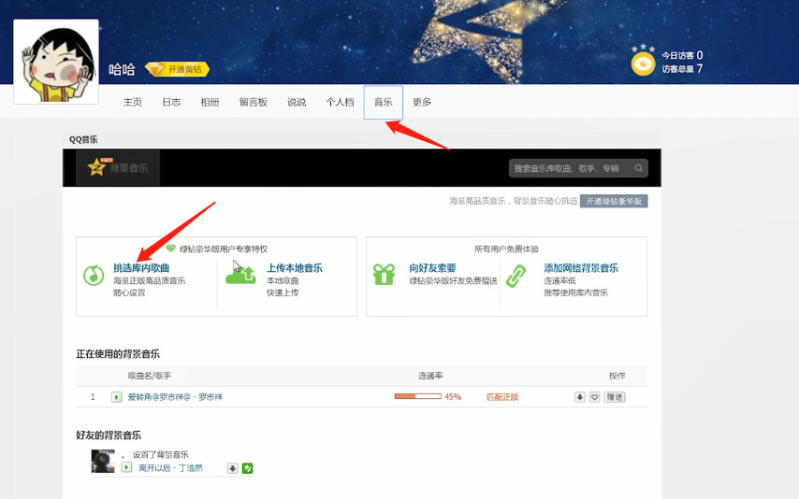Open the 向好友索要 link

432,268
